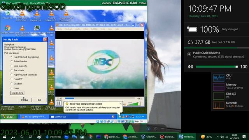The height and width of the screenshot is (140, 249).
Task: Open the Process Hacker desktop shortcut
Action: pos(37,30)
